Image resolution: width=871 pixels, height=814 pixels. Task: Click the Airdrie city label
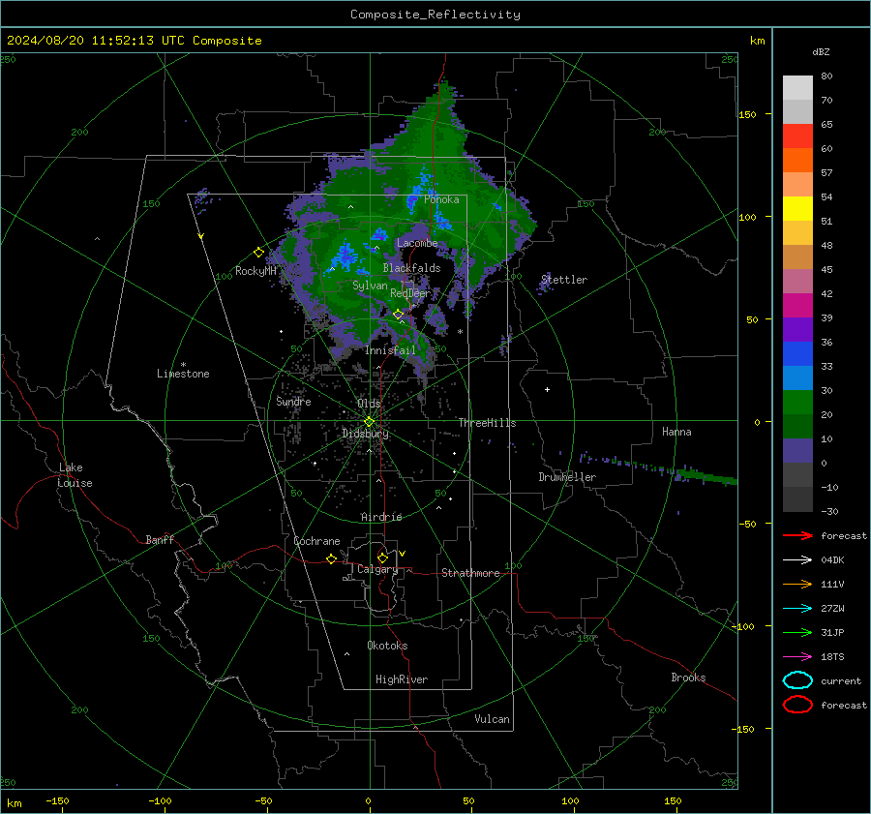click(381, 517)
